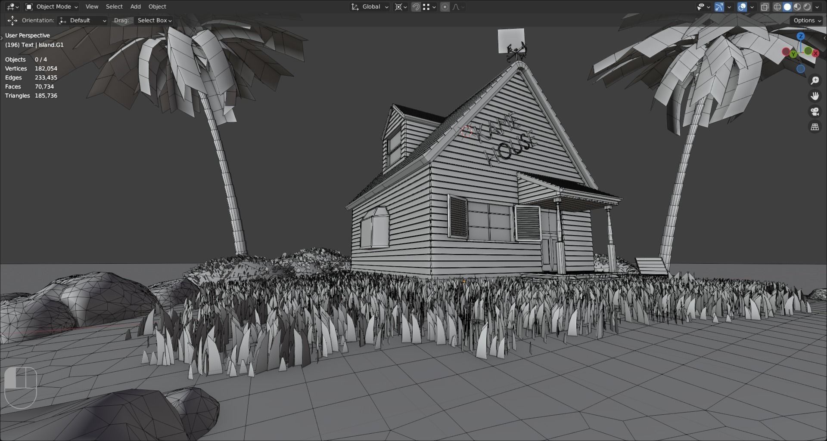Open the Orientation Default dropdown

[x=82, y=20]
